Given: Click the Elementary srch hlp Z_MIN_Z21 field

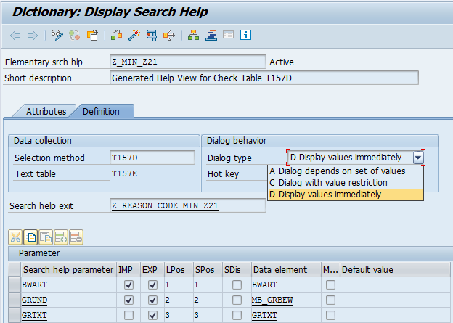Looking at the screenshot, I should 188,62.
